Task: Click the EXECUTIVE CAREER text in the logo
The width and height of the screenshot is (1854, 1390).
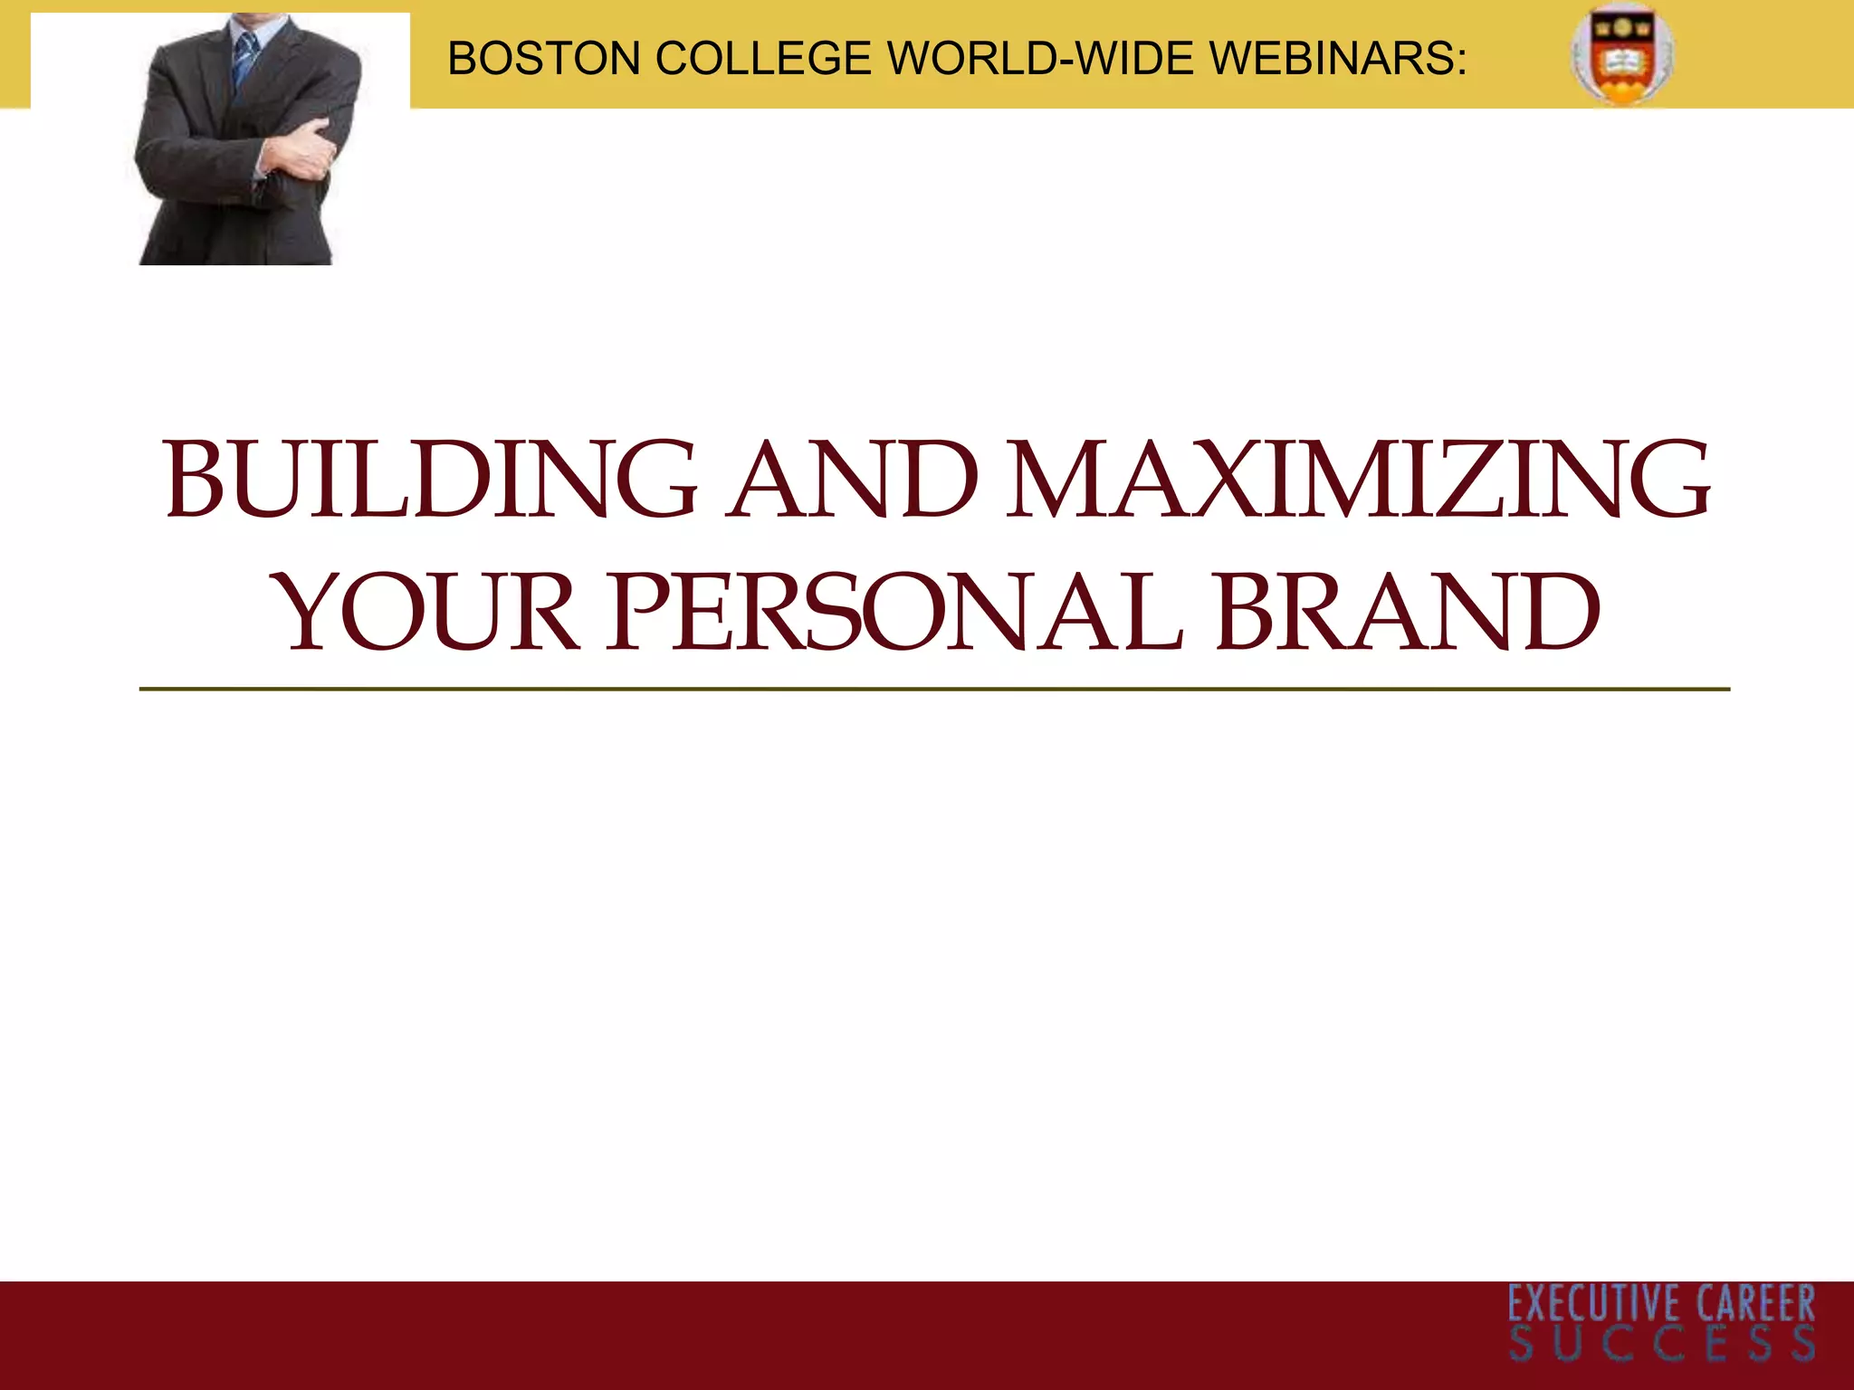Action: 1661,1304
